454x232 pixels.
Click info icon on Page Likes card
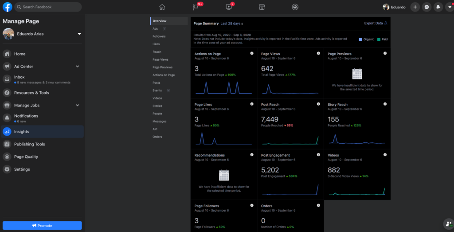coord(252,104)
